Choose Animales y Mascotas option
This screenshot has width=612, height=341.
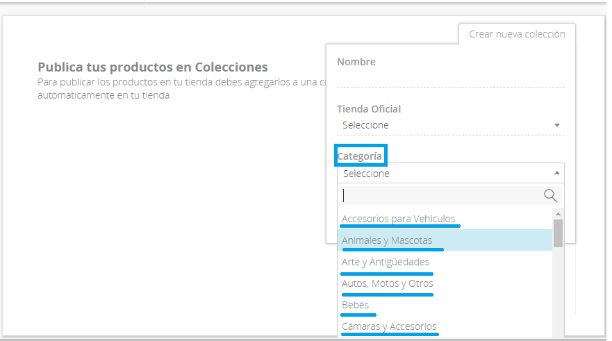click(x=445, y=240)
